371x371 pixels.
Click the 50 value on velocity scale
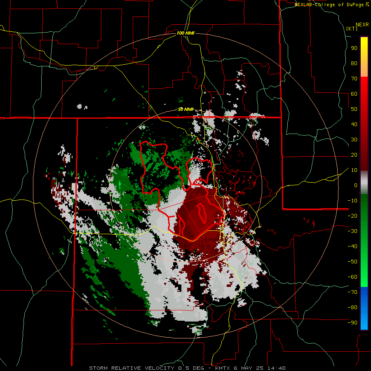point(354,109)
